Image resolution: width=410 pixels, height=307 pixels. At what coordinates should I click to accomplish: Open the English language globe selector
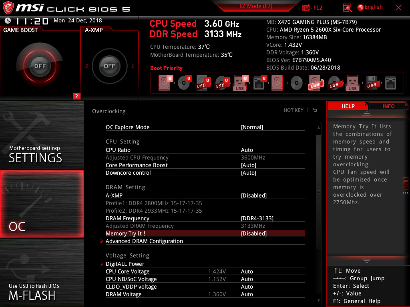click(370, 7)
